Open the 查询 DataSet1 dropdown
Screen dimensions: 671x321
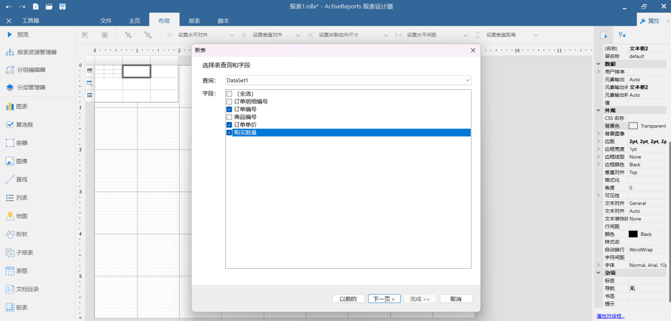pos(348,80)
